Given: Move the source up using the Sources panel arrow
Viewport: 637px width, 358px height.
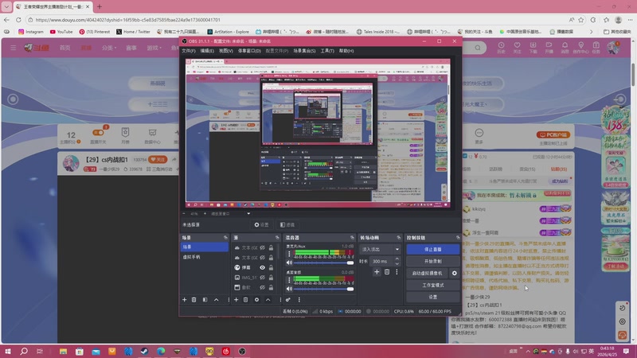Looking at the screenshot, I should point(268,300).
